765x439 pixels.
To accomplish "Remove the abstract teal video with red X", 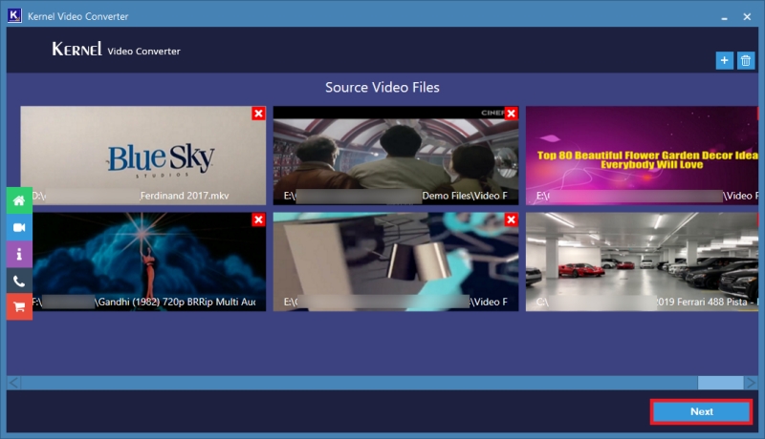I will [511, 219].
